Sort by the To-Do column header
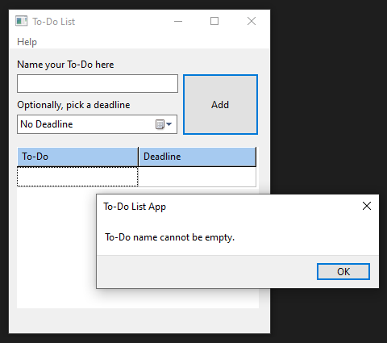The image size is (387, 343). (77, 157)
